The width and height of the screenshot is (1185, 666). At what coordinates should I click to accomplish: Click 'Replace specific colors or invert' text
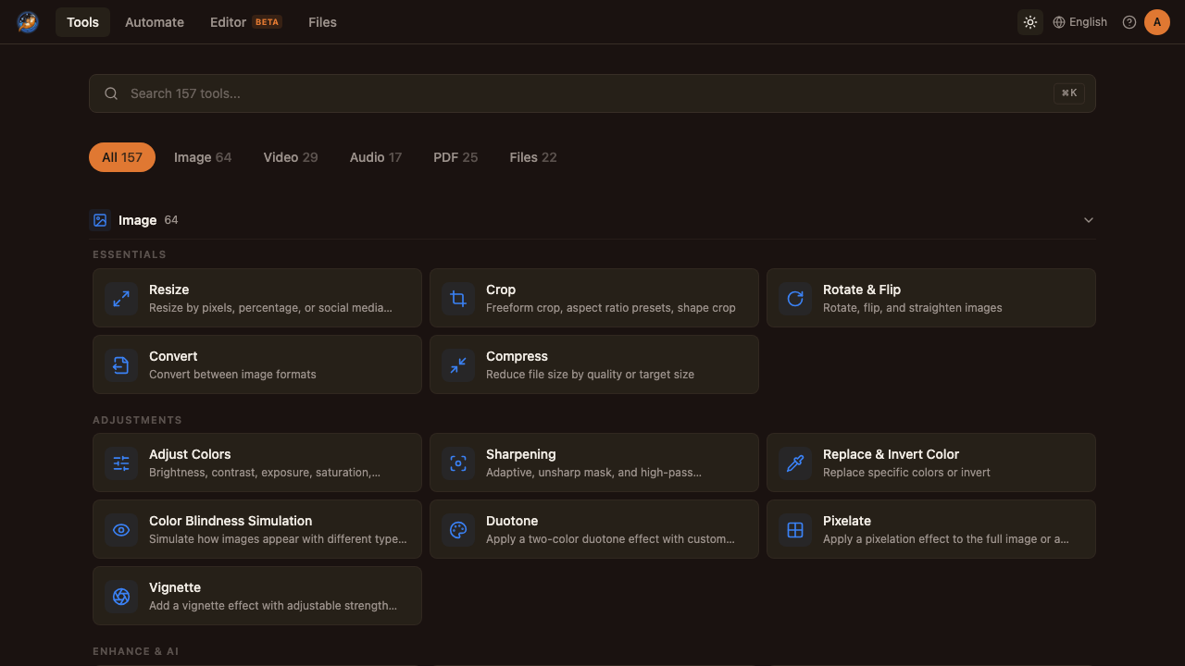906,473
